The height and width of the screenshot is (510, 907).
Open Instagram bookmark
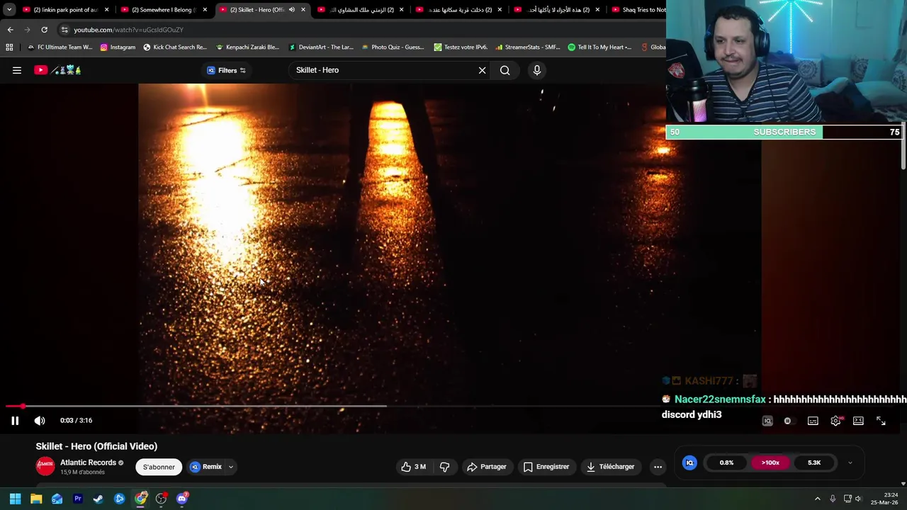[x=118, y=47]
